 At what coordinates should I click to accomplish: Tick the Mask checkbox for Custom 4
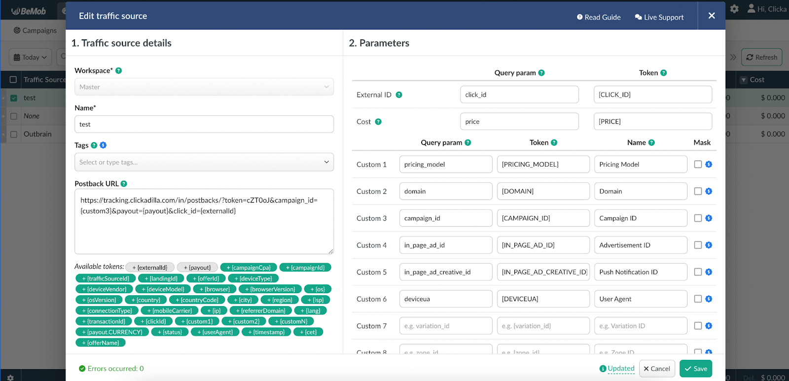(x=698, y=245)
